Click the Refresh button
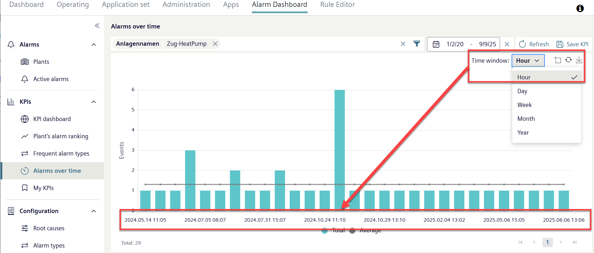The width and height of the screenshot is (594, 253). [x=534, y=44]
